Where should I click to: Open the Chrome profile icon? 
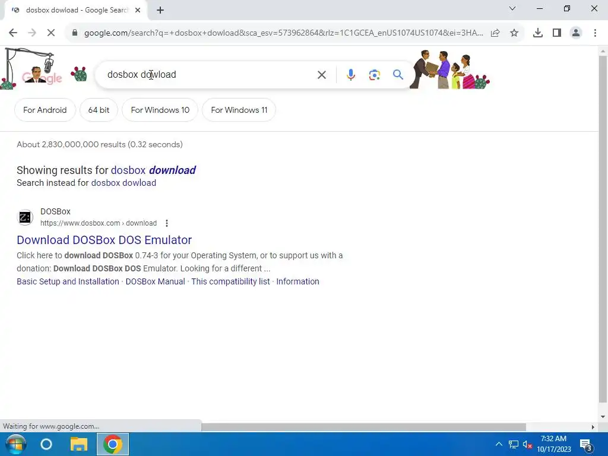[576, 33]
